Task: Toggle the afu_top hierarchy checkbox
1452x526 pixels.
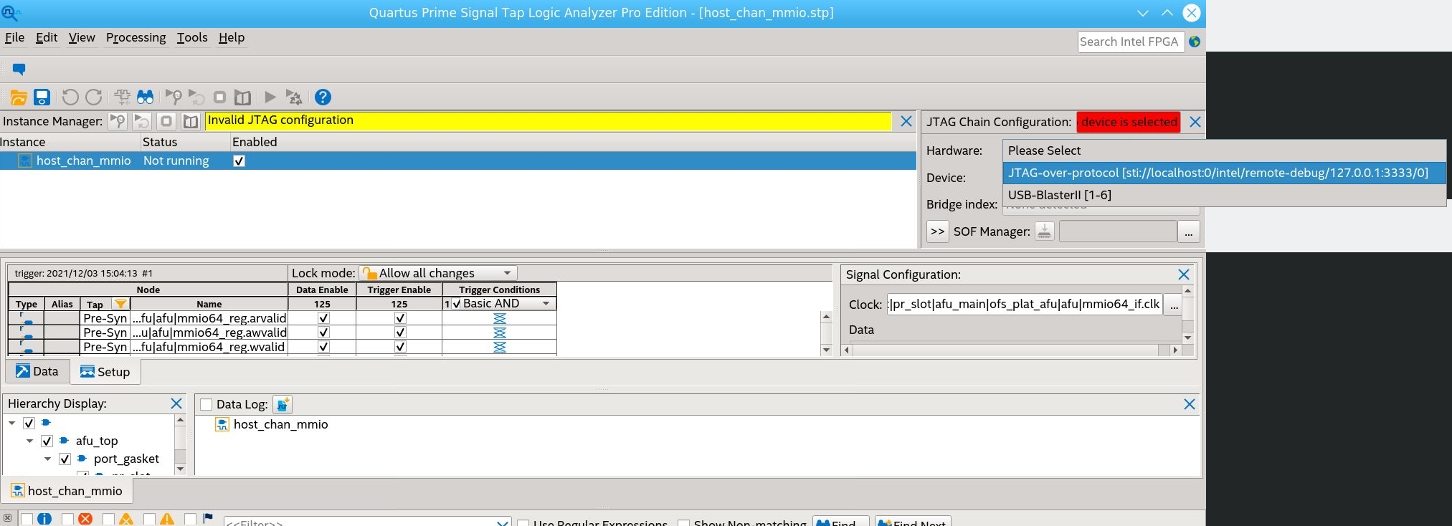Action: coord(47,441)
